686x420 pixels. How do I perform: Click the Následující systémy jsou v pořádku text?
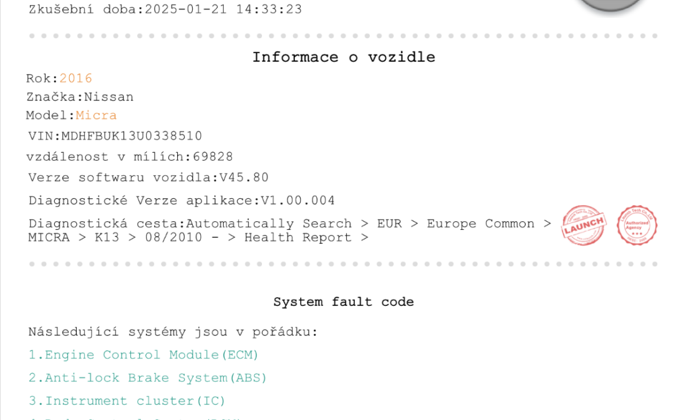173,332
